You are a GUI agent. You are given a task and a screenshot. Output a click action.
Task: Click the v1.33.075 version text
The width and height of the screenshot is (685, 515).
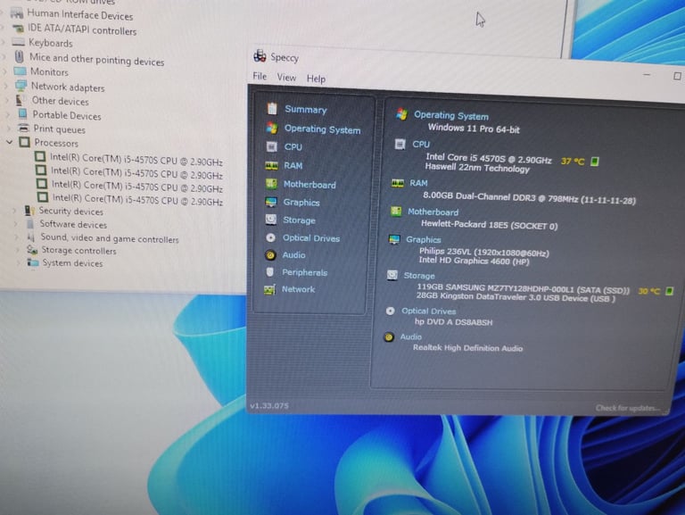click(x=269, y=406)
